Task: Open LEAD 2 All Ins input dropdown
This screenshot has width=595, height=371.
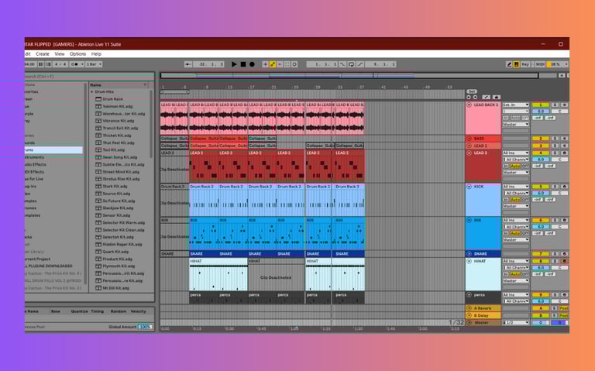Action: tap(516, 153)
